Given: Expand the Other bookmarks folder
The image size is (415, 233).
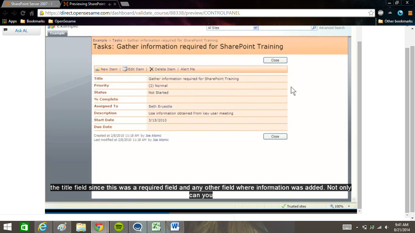Looking at the screenshot, I should 395,21.
